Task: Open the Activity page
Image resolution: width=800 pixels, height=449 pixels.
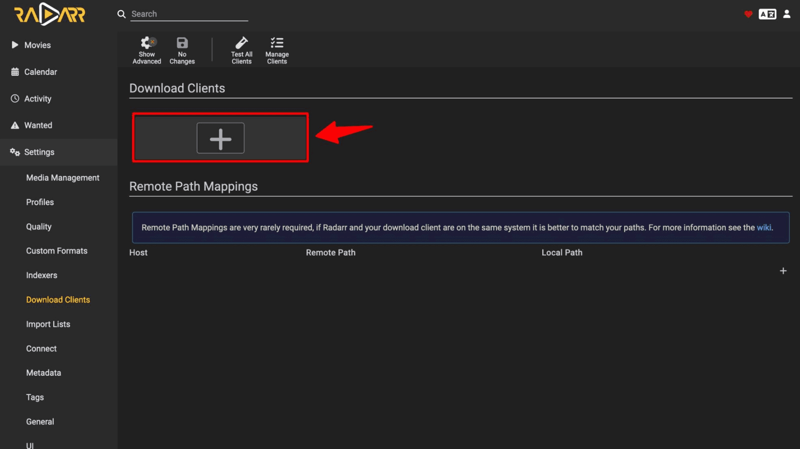Action: point(38,98)
